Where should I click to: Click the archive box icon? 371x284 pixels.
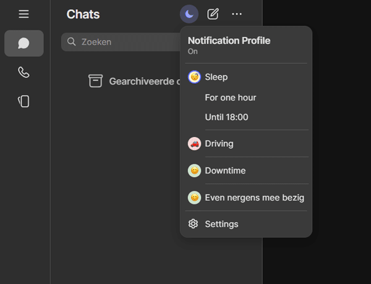point(95,81)
